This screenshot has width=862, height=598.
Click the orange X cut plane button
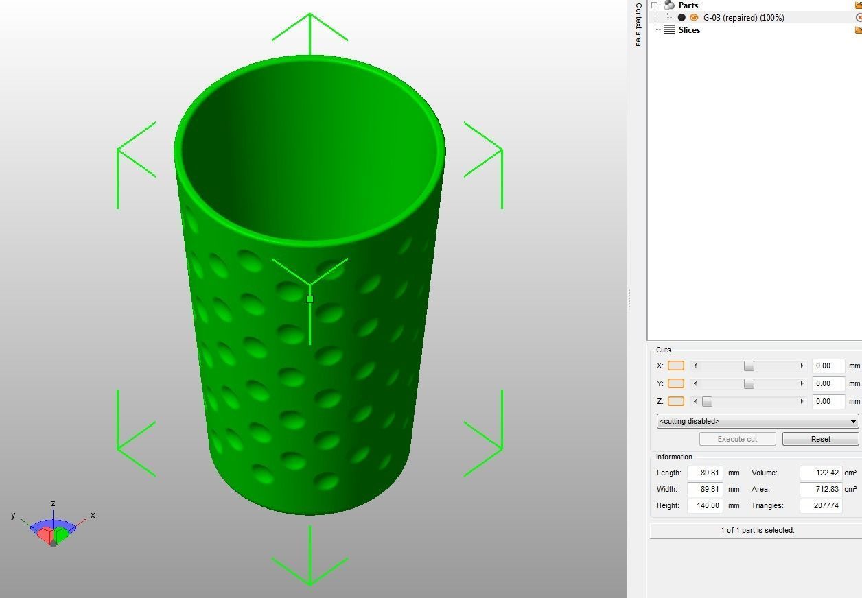pos(675,366)
